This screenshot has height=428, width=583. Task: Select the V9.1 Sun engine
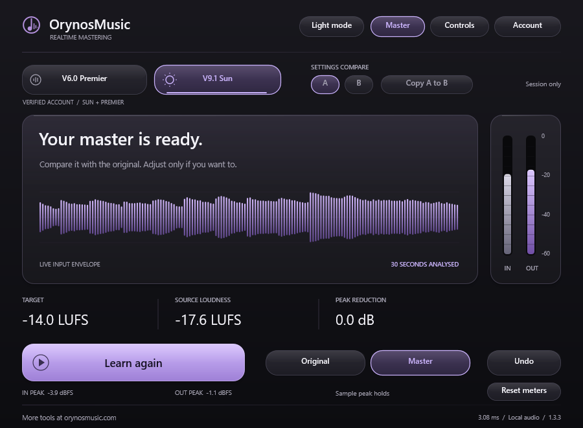[218, 79]
